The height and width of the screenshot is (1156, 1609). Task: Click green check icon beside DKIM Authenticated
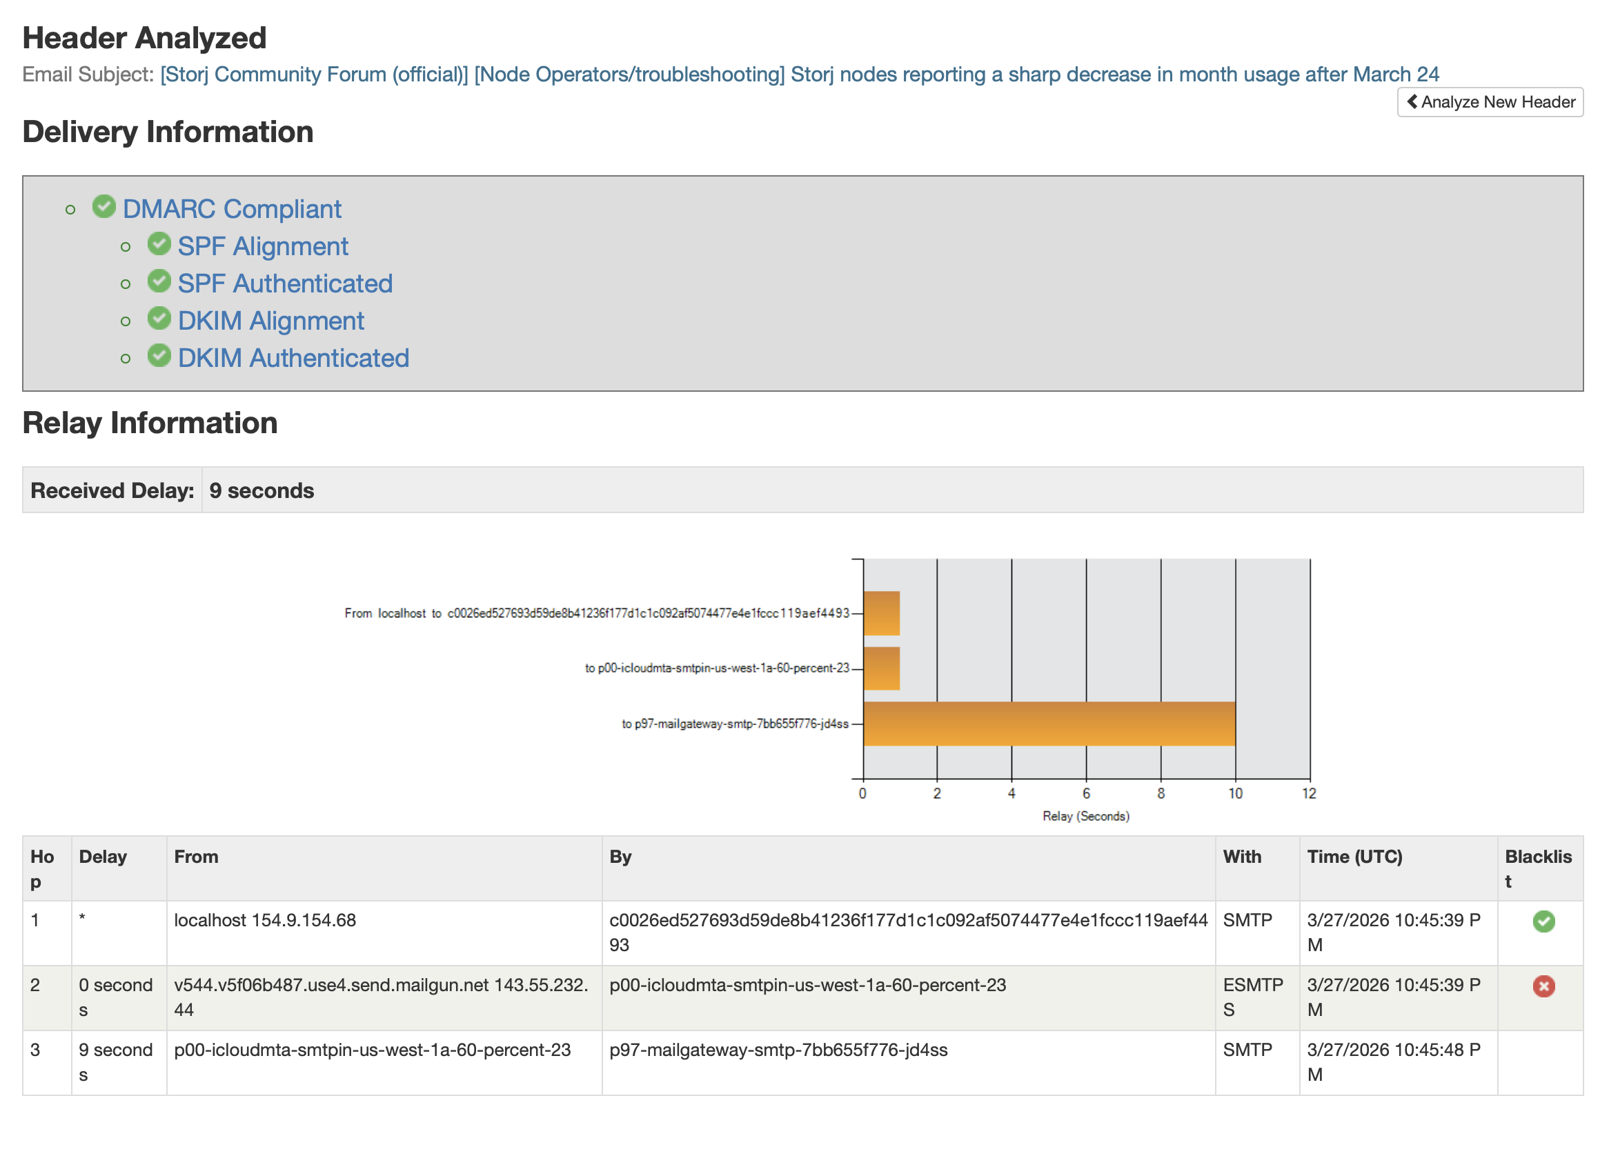click(159, 355)
